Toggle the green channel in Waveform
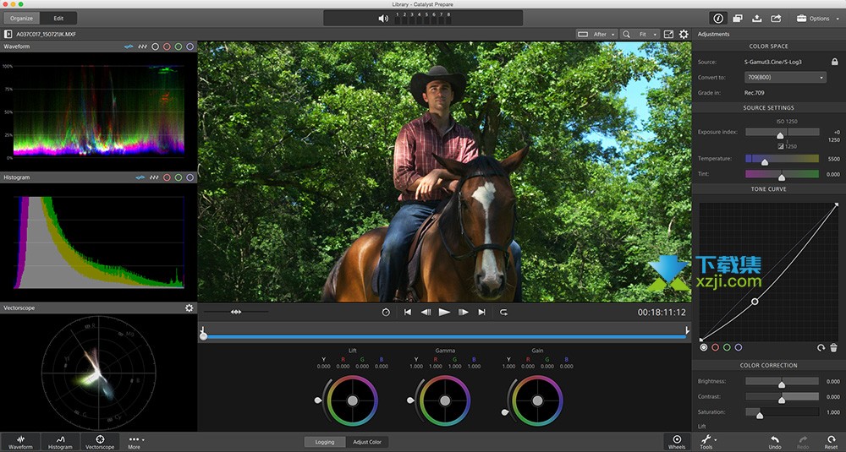This screenshot has height=452, width=846. coord(179,46)
